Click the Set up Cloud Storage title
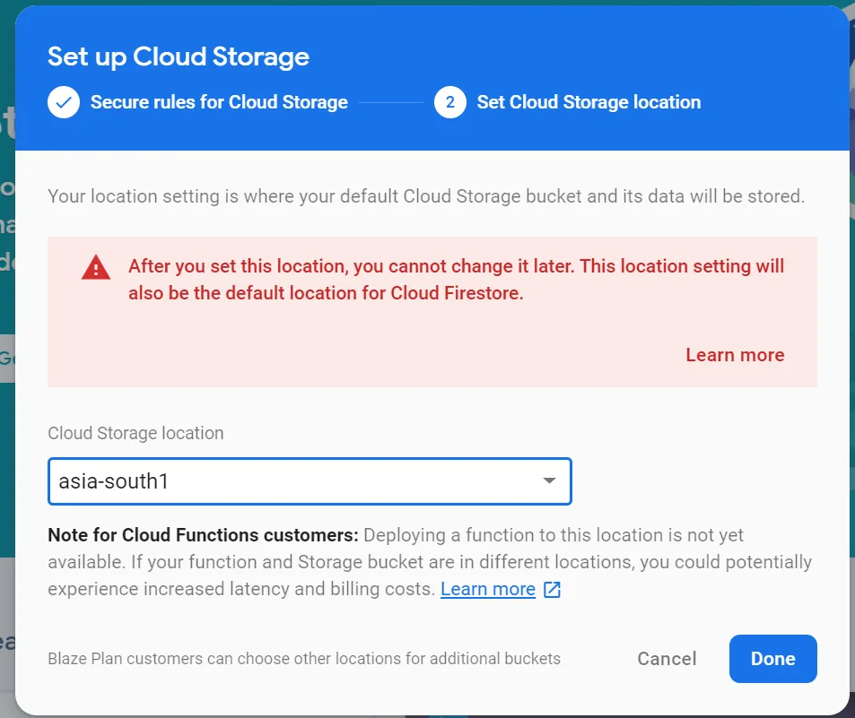The image size is (855, 718). point(179,56)
